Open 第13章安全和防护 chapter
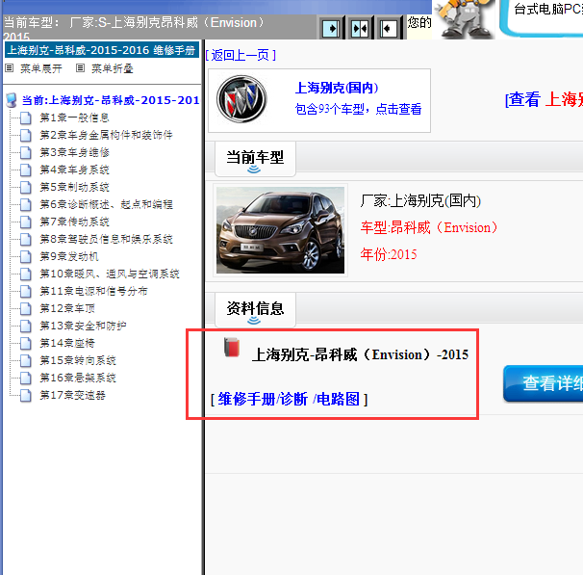The height and width of the screenshot is (575, 583). coord(84,326)
